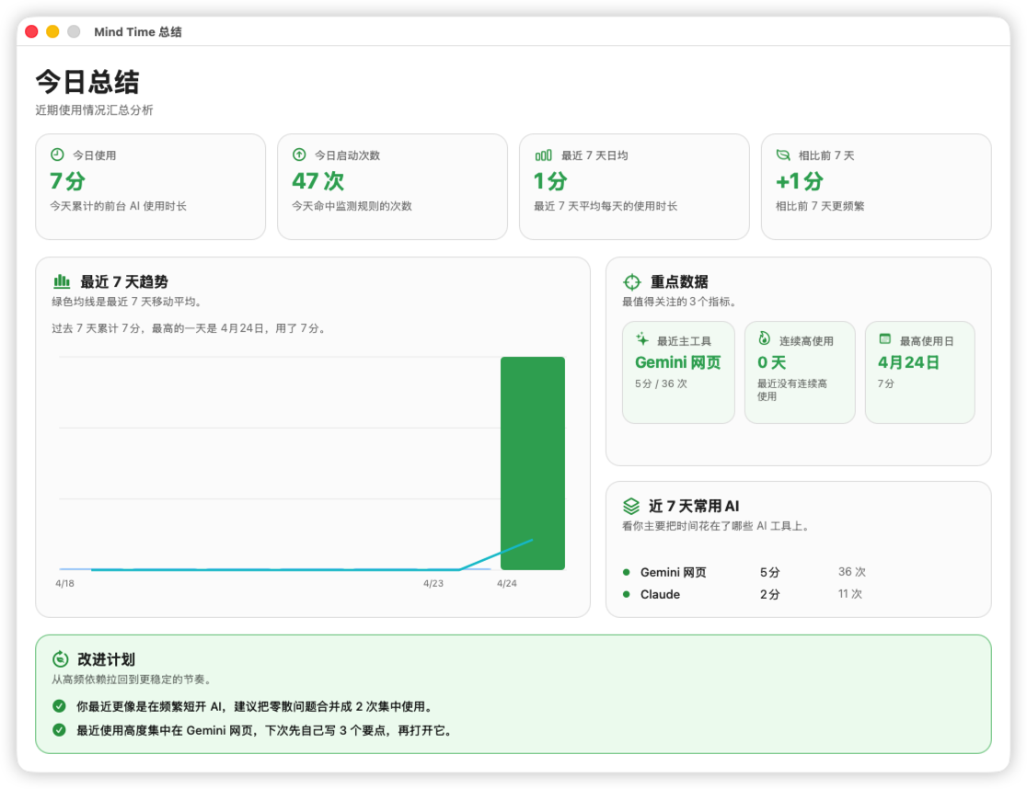Click the 从高频依赖拉回到更稳定的节奏 note
This screenshot has width=1027, height=789.
tap(133, 679)
